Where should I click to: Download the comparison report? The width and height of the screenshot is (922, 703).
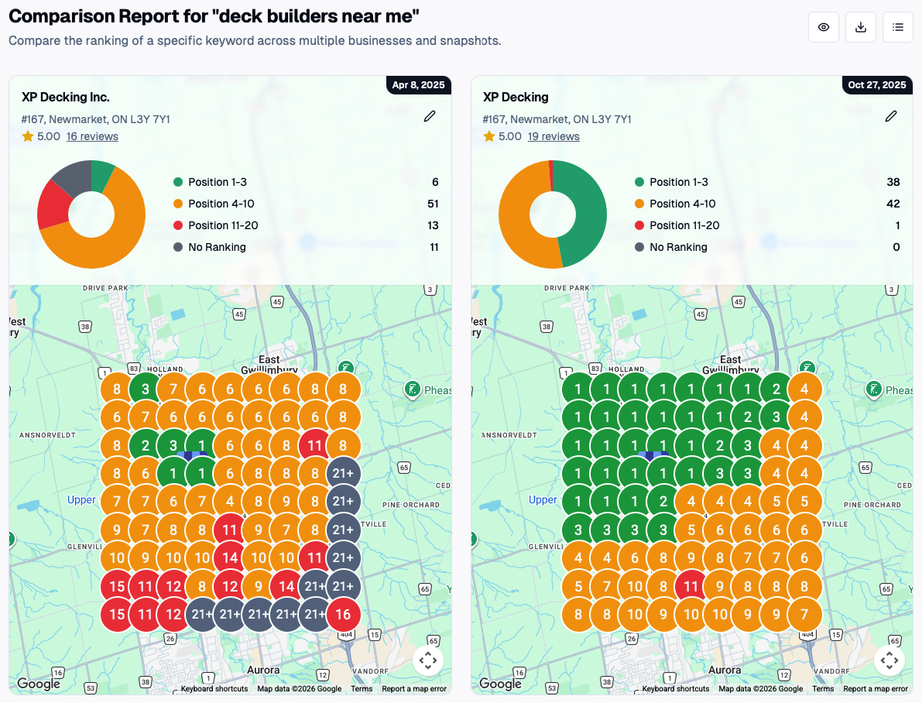(x=861, y=27)
